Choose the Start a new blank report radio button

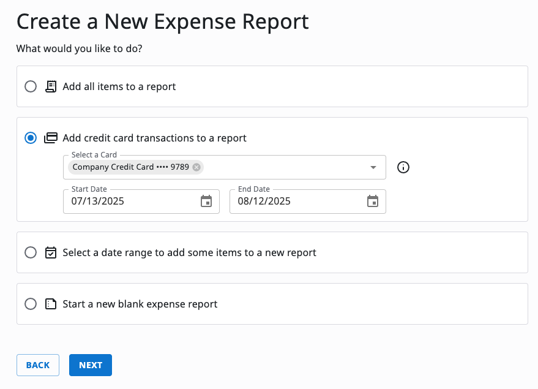click(x=31, y=304)
